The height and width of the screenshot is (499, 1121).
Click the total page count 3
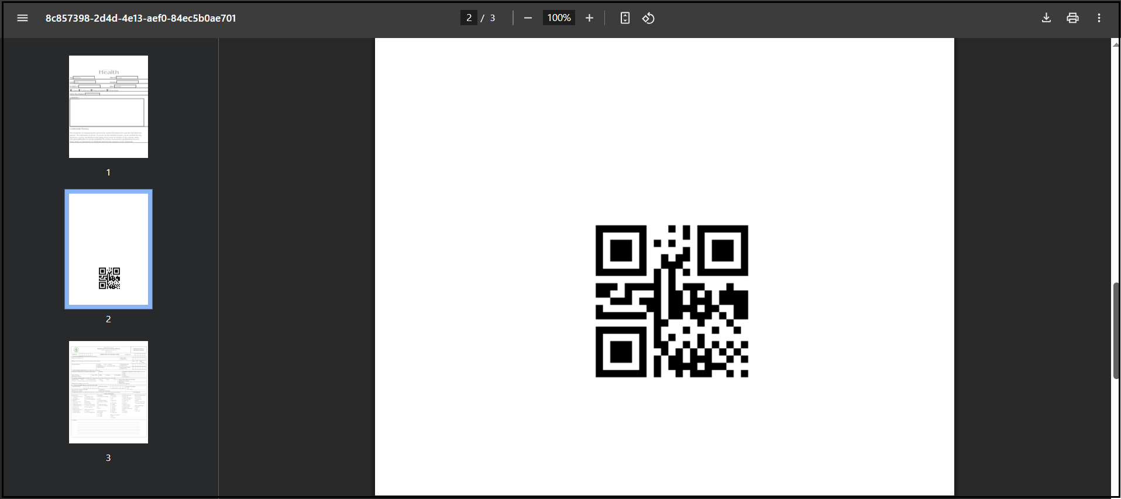click(x=493, y=18)
